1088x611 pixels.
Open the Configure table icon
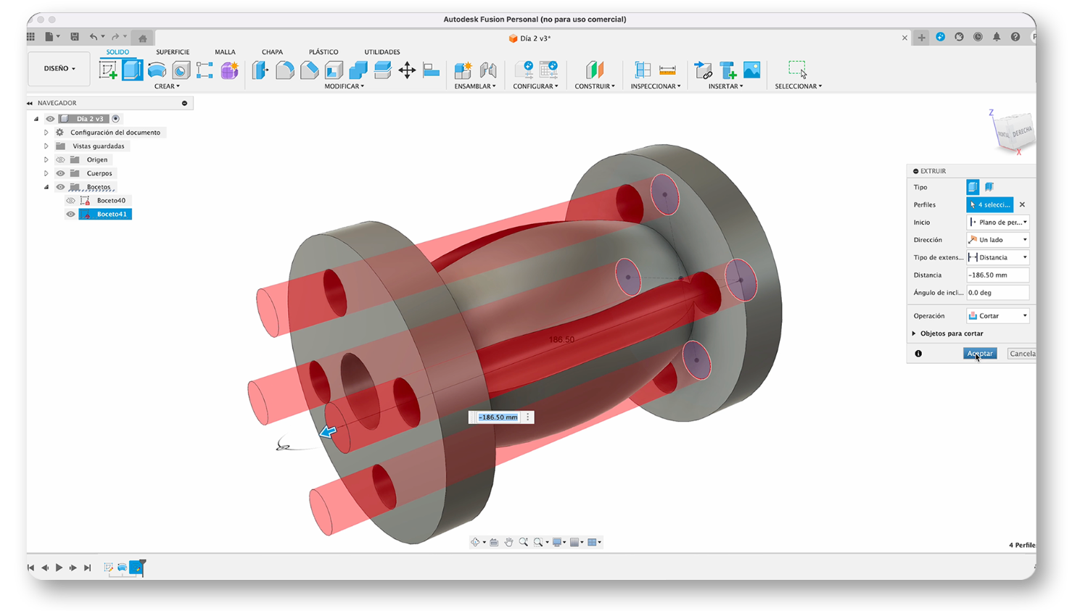coord(548,70)
